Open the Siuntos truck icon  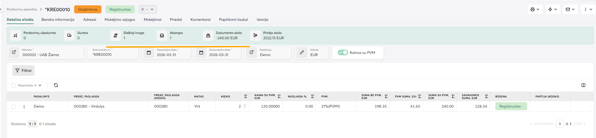point(69,36)
